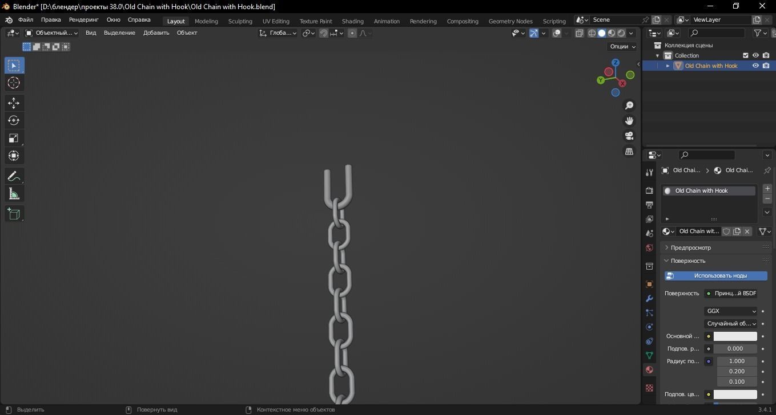This screenshot has width=776, height=415.
Task: Add a new material slot
Action: (767, 189)
